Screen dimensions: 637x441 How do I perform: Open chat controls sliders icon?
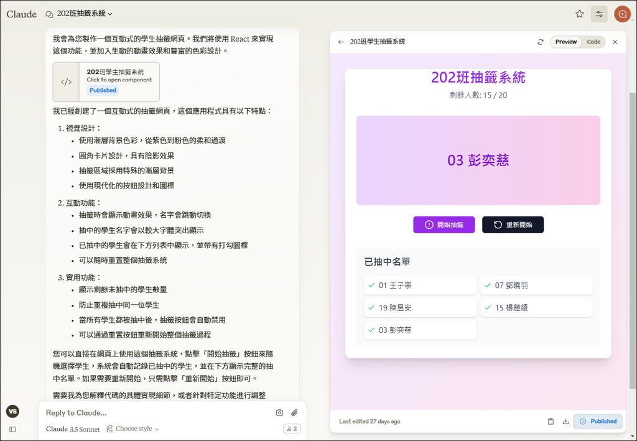[x=599, y=14]
